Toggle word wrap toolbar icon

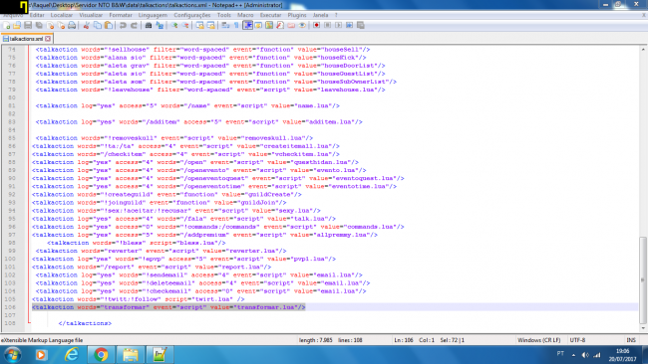[x=225, y=26]
